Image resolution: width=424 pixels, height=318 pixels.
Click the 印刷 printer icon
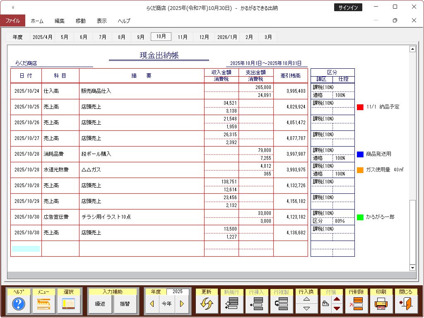pyautogui.click(x=382, y=304)
